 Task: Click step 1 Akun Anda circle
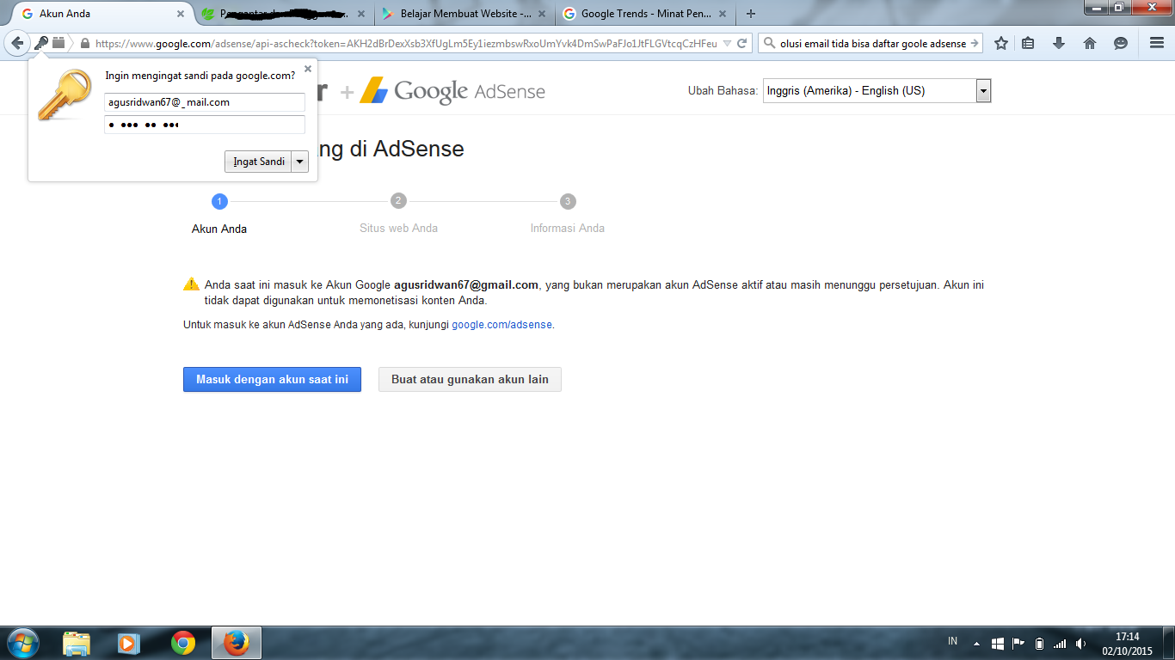click(x=219, y=201)
